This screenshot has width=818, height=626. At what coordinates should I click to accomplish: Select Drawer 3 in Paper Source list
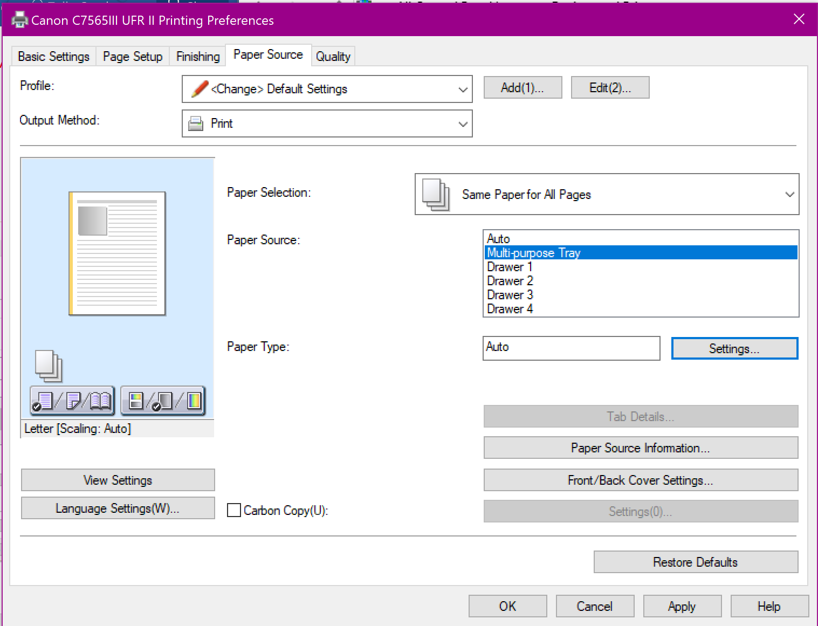pyautogui.click(x=641, y=294)
